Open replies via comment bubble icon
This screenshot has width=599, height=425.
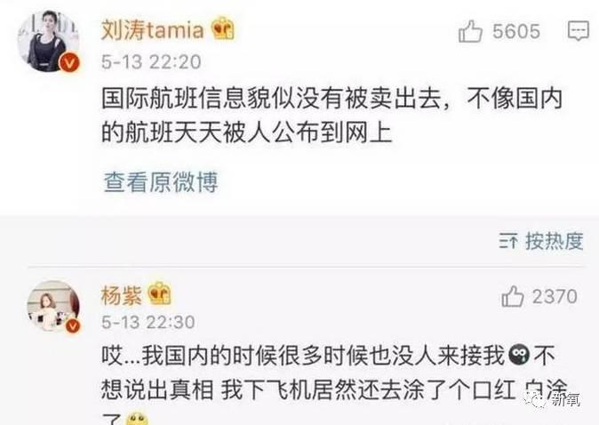(578, 31)
